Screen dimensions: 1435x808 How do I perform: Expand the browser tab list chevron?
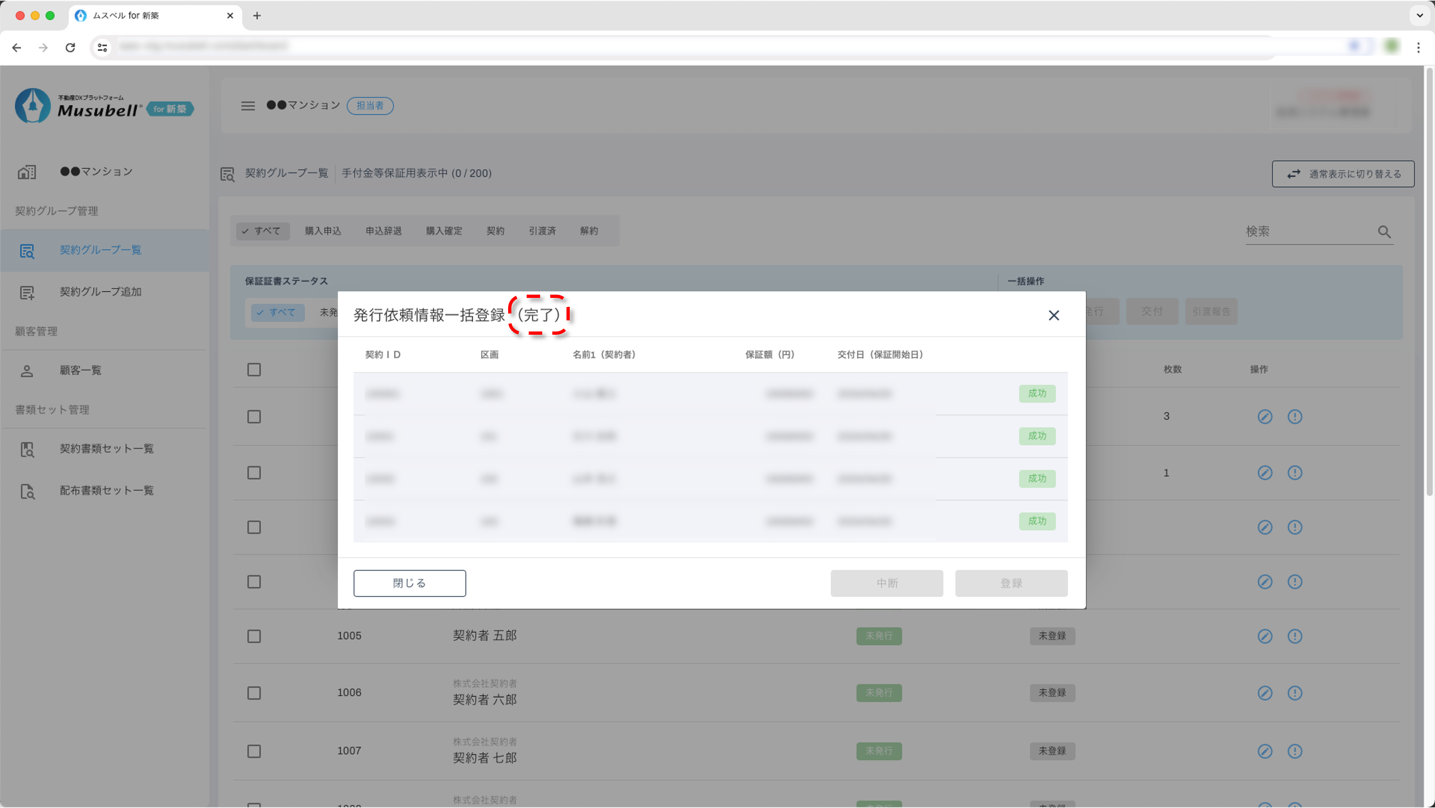point(1419,16)
